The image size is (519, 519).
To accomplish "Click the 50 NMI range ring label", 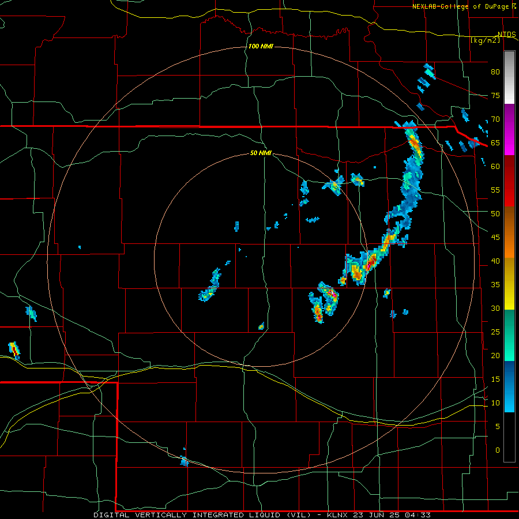I will (261, 153).
